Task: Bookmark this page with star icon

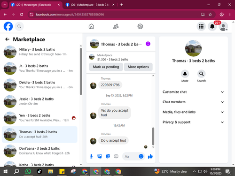Action: tap(210, 15)
